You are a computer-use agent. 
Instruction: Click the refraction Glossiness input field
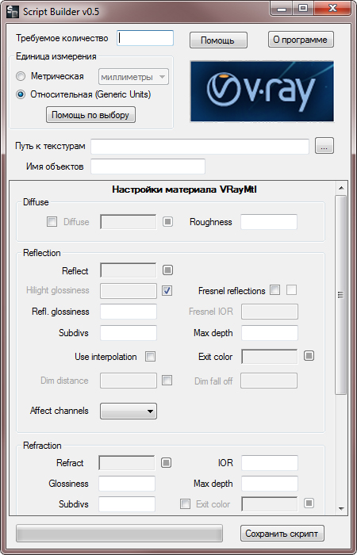127,484
